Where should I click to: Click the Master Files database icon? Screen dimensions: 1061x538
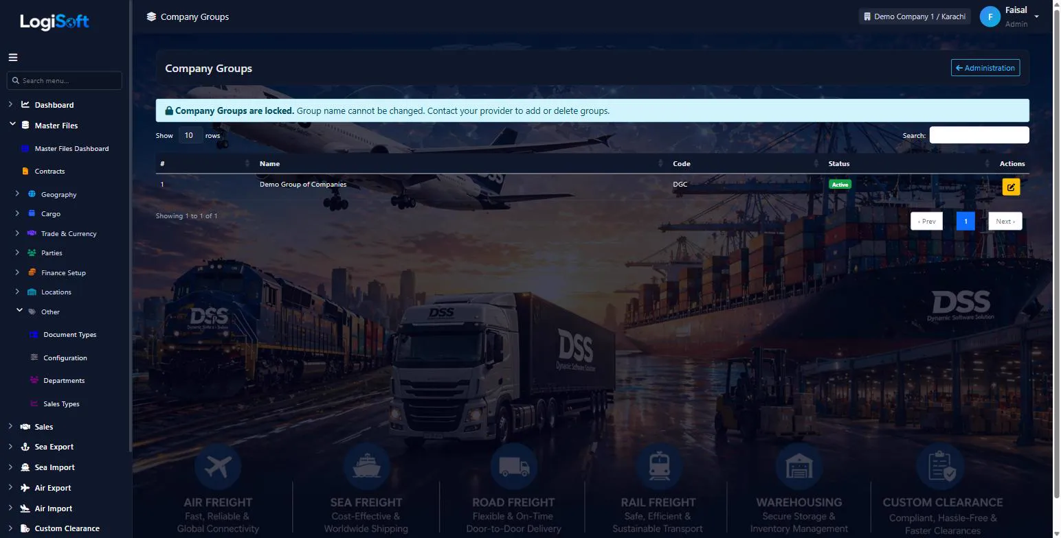[x=25, y=126]
